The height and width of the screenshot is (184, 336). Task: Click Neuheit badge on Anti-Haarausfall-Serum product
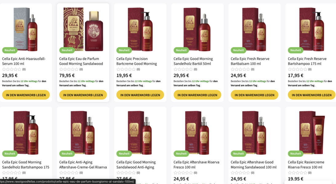10,50
